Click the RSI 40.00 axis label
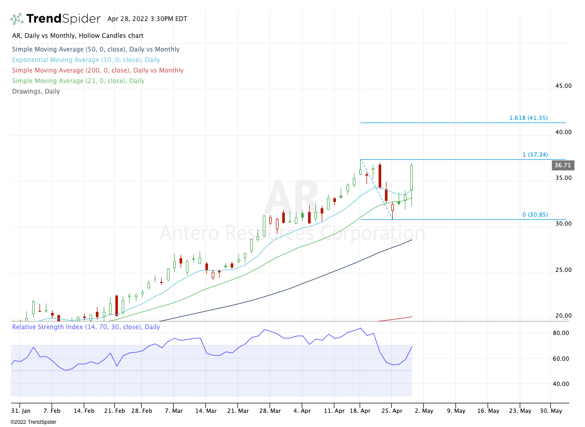 click(x=561, y=384)
